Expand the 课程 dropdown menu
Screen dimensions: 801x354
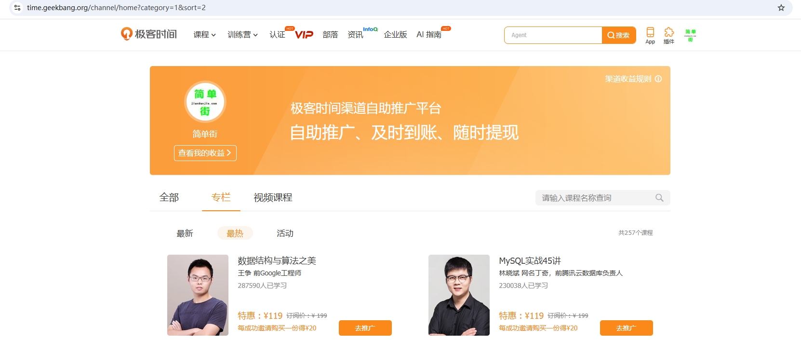[x=205, y=35]
